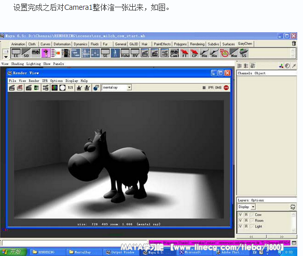
Task: Click the Light layer color box
Action: pos(252,226)
